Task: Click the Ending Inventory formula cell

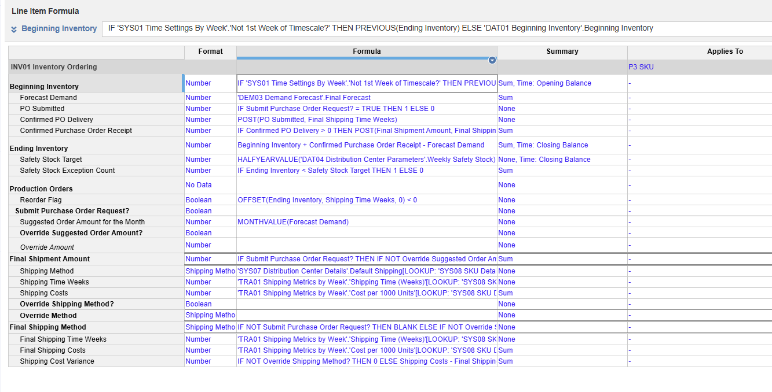Action: pyautogui.click(x=367, y=145)
